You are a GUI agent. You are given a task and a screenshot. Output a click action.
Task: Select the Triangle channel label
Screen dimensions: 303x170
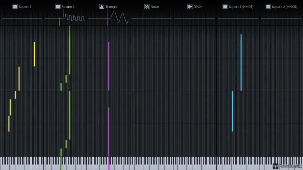coord(111,7)
